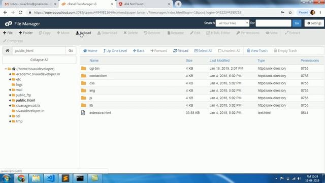325x183 pixels.
Task: Click Unselect All checkbox
Action: tap(229, 51)
